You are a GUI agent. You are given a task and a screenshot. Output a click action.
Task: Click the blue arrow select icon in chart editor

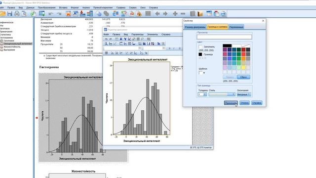click(x=159, y=44)
